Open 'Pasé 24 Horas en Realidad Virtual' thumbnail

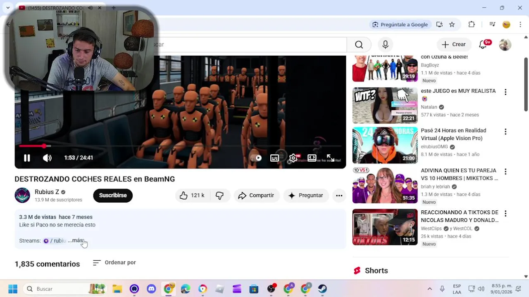click(x=385, y=145)
